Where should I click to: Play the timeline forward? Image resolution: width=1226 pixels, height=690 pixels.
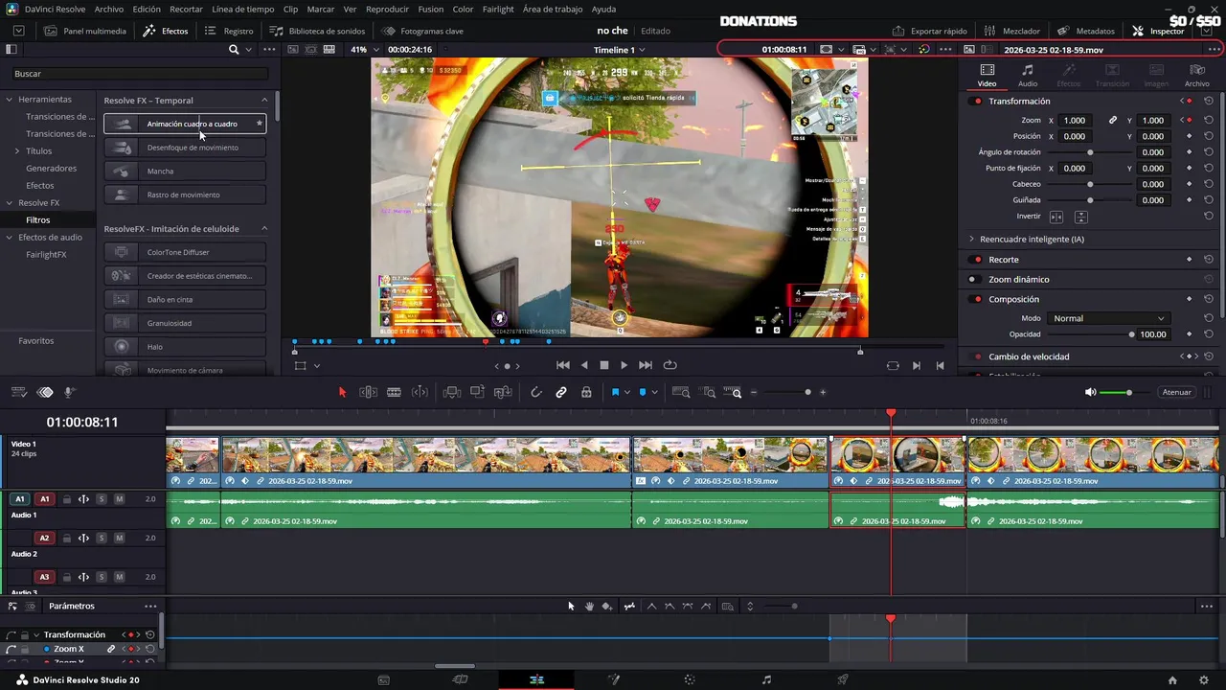[624, 365]
